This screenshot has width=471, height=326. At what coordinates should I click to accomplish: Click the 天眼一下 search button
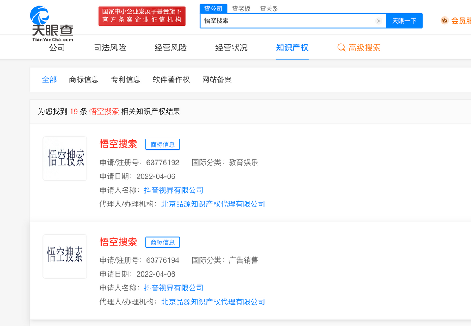point(404,21)
